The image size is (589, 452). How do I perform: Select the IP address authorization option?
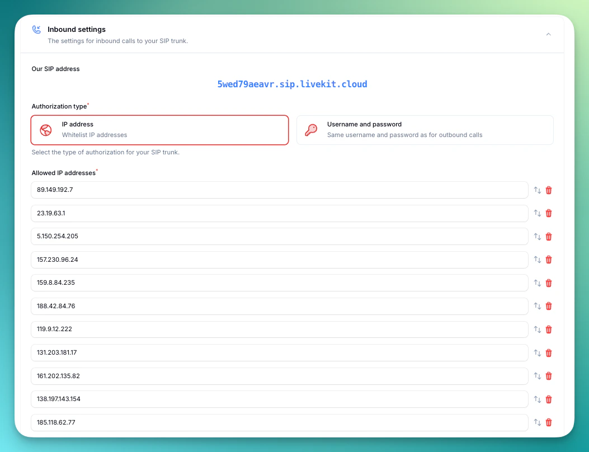pyautogui.click(x=159, y=130)
